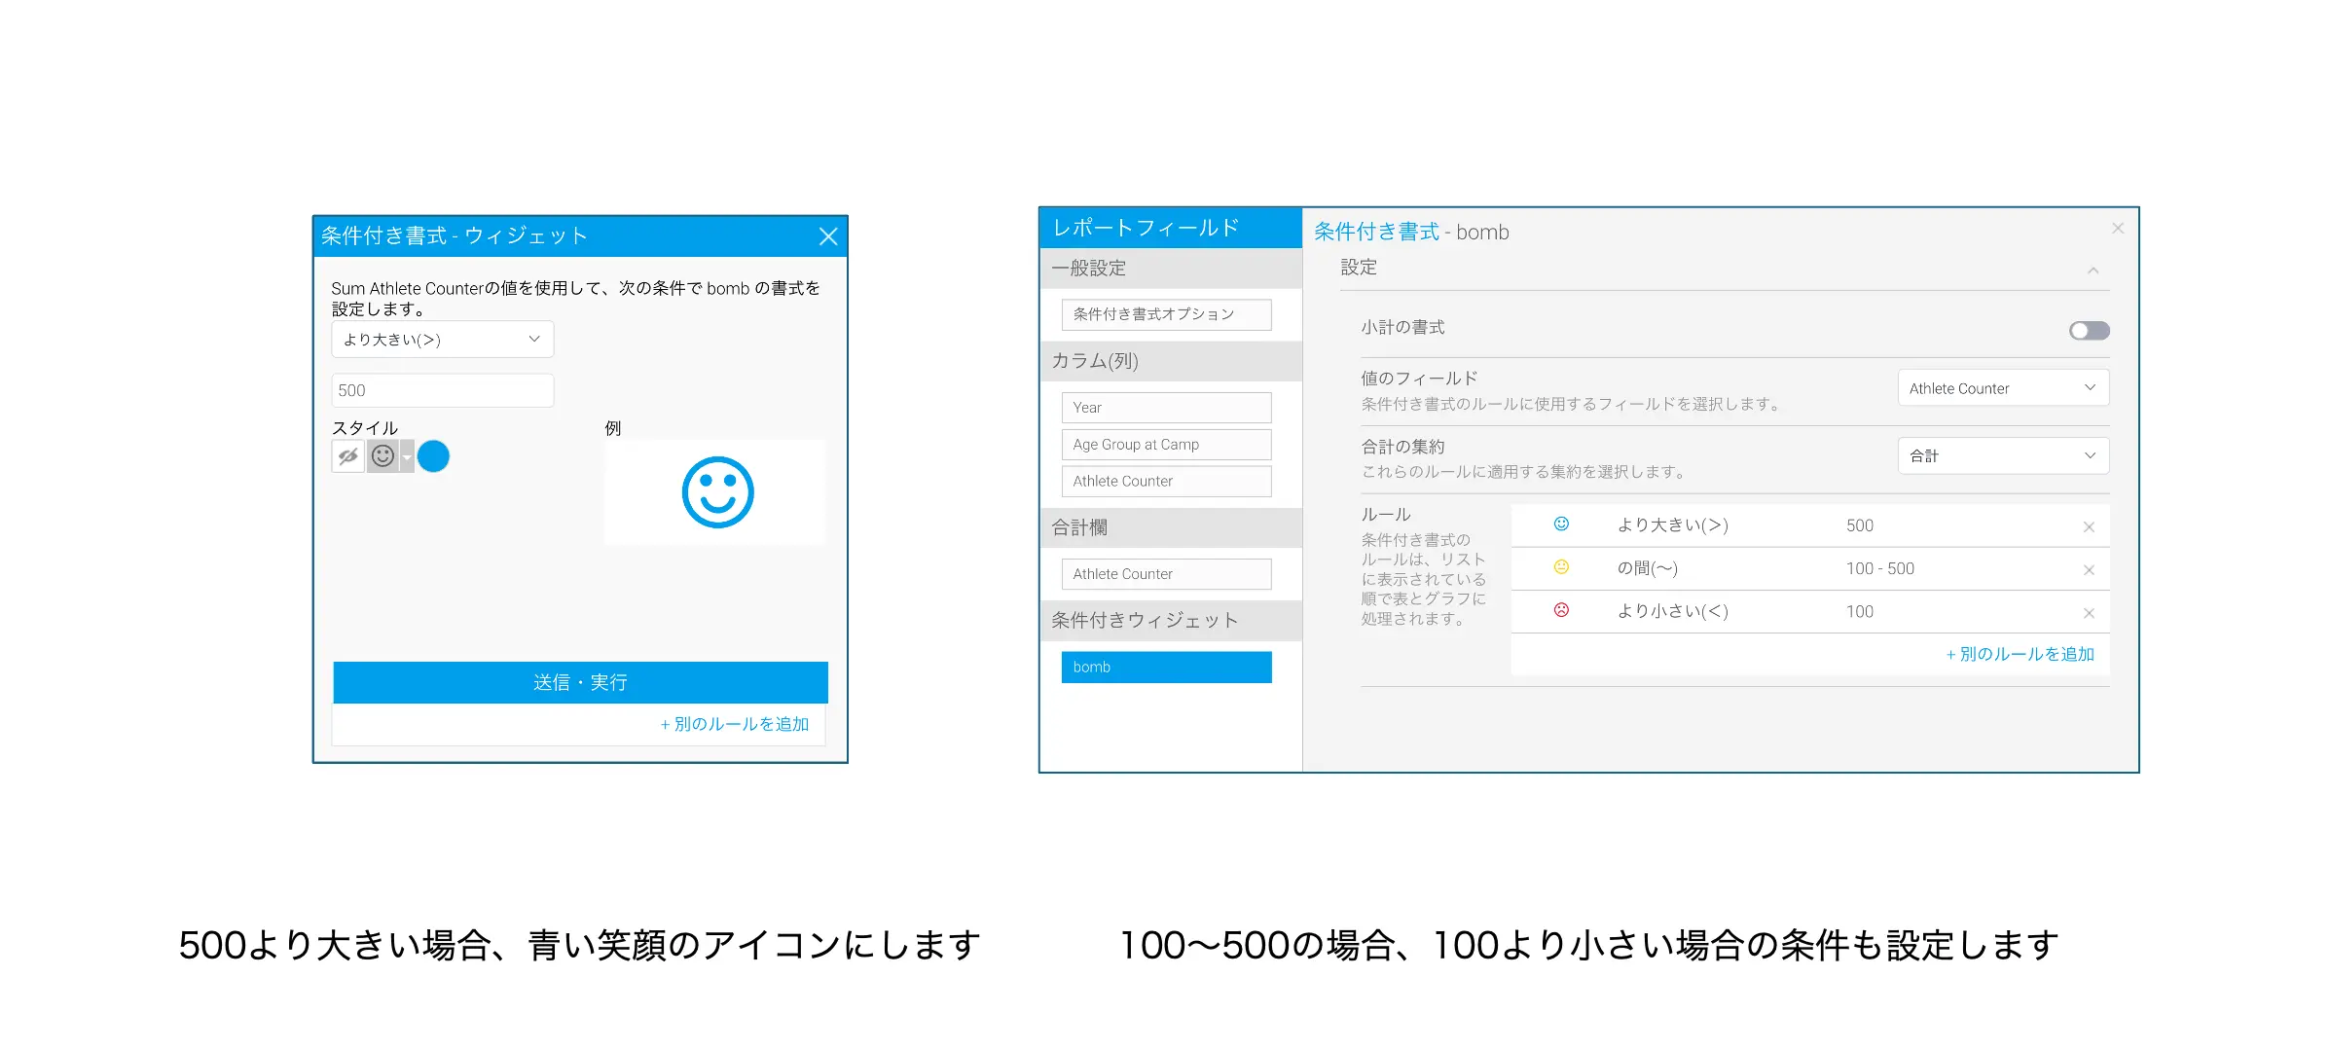Click the red sad face rule icon

[1561, 610]
